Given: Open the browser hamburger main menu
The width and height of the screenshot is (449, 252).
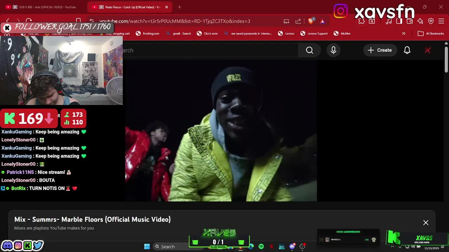Looking at the screenshot, I should click(441, 21).
